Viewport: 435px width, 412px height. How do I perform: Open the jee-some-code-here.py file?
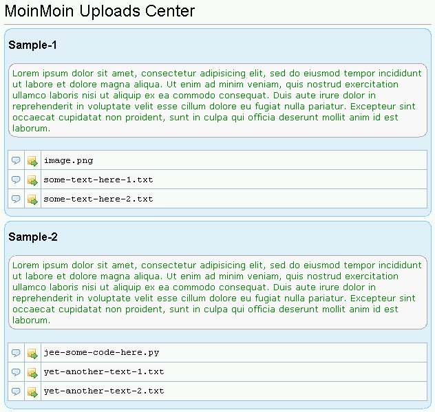[x=101, y=352]
